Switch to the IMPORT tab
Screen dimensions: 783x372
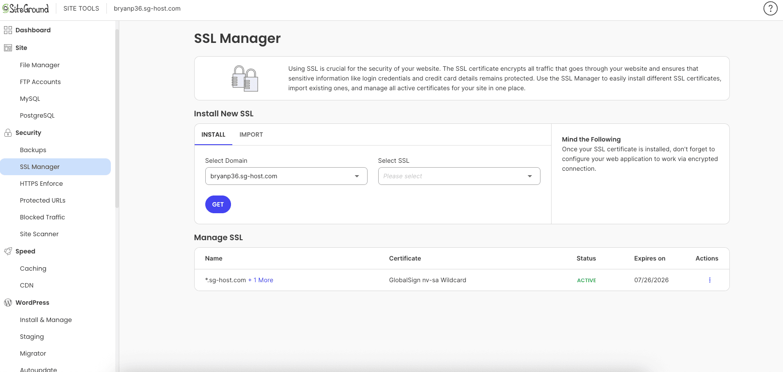coord(251,134)
